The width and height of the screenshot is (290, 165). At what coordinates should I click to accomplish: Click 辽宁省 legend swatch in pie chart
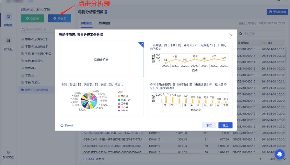(x=119, y=104)
